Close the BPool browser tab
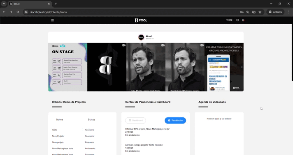The height and width of the screenshot is (155, 293). tap(49, 4)
